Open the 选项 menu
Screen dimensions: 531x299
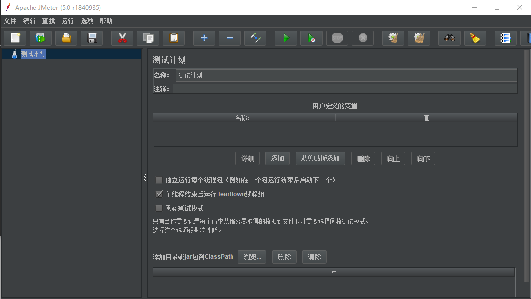tap(87, 21)
